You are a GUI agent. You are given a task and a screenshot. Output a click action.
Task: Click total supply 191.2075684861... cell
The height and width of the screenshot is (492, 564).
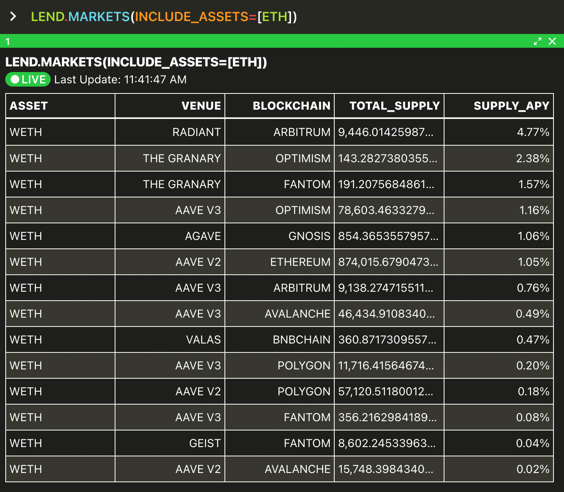[x=389, y=184]
